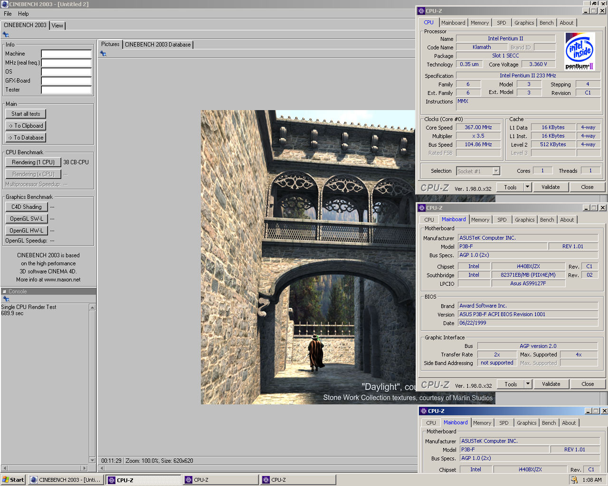Click the 367.00 MHz core speed value

(478, 127)
